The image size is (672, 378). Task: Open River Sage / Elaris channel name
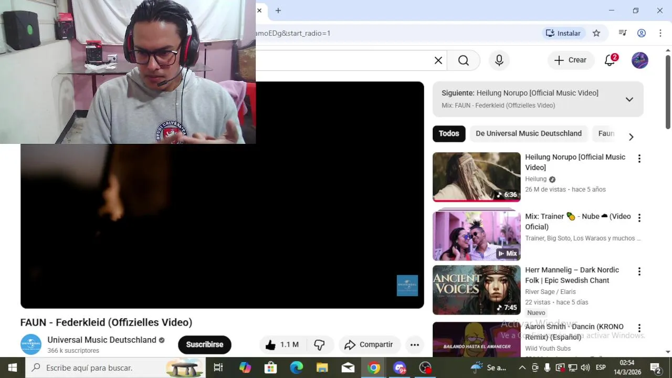[x=550, y=292]
